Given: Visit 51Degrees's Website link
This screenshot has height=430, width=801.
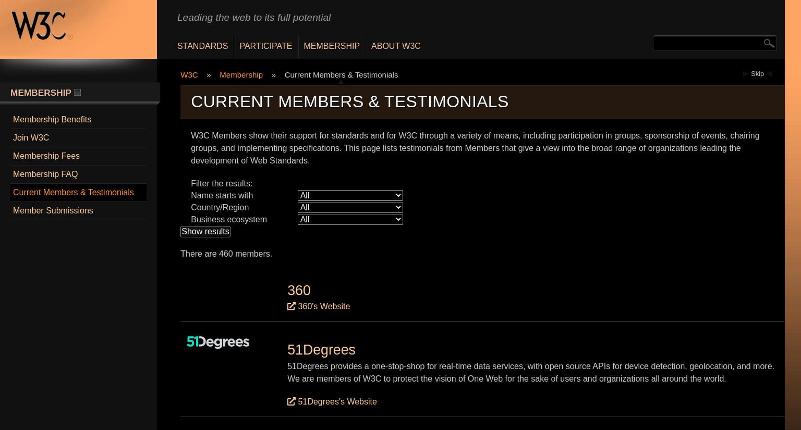Looking at the screenshot, I should point(337,401).
